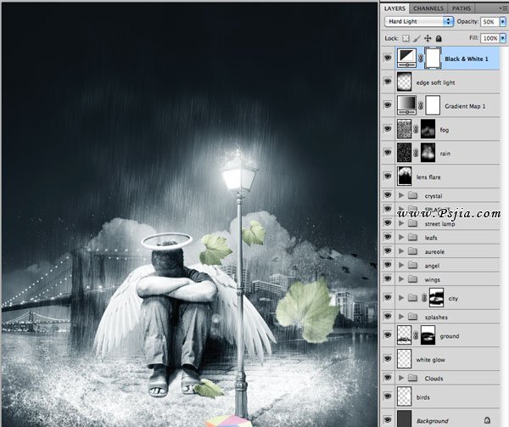Click the Gradient Map 1 adjustment icon
Image resolution: width=509 pixels, height=427 pixels.
pyautogui.click(x=406, y=106)
